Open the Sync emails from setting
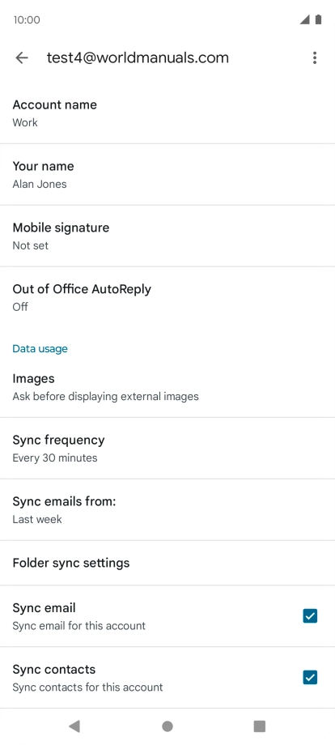Image resolution: width=335 pixels, height=745 pixels. point(167,510)
